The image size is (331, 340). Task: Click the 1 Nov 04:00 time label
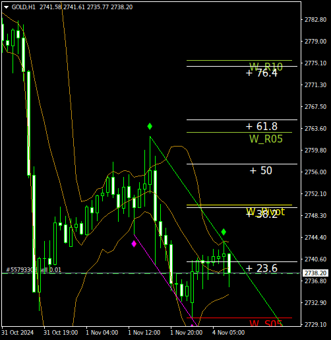(102, 333)
